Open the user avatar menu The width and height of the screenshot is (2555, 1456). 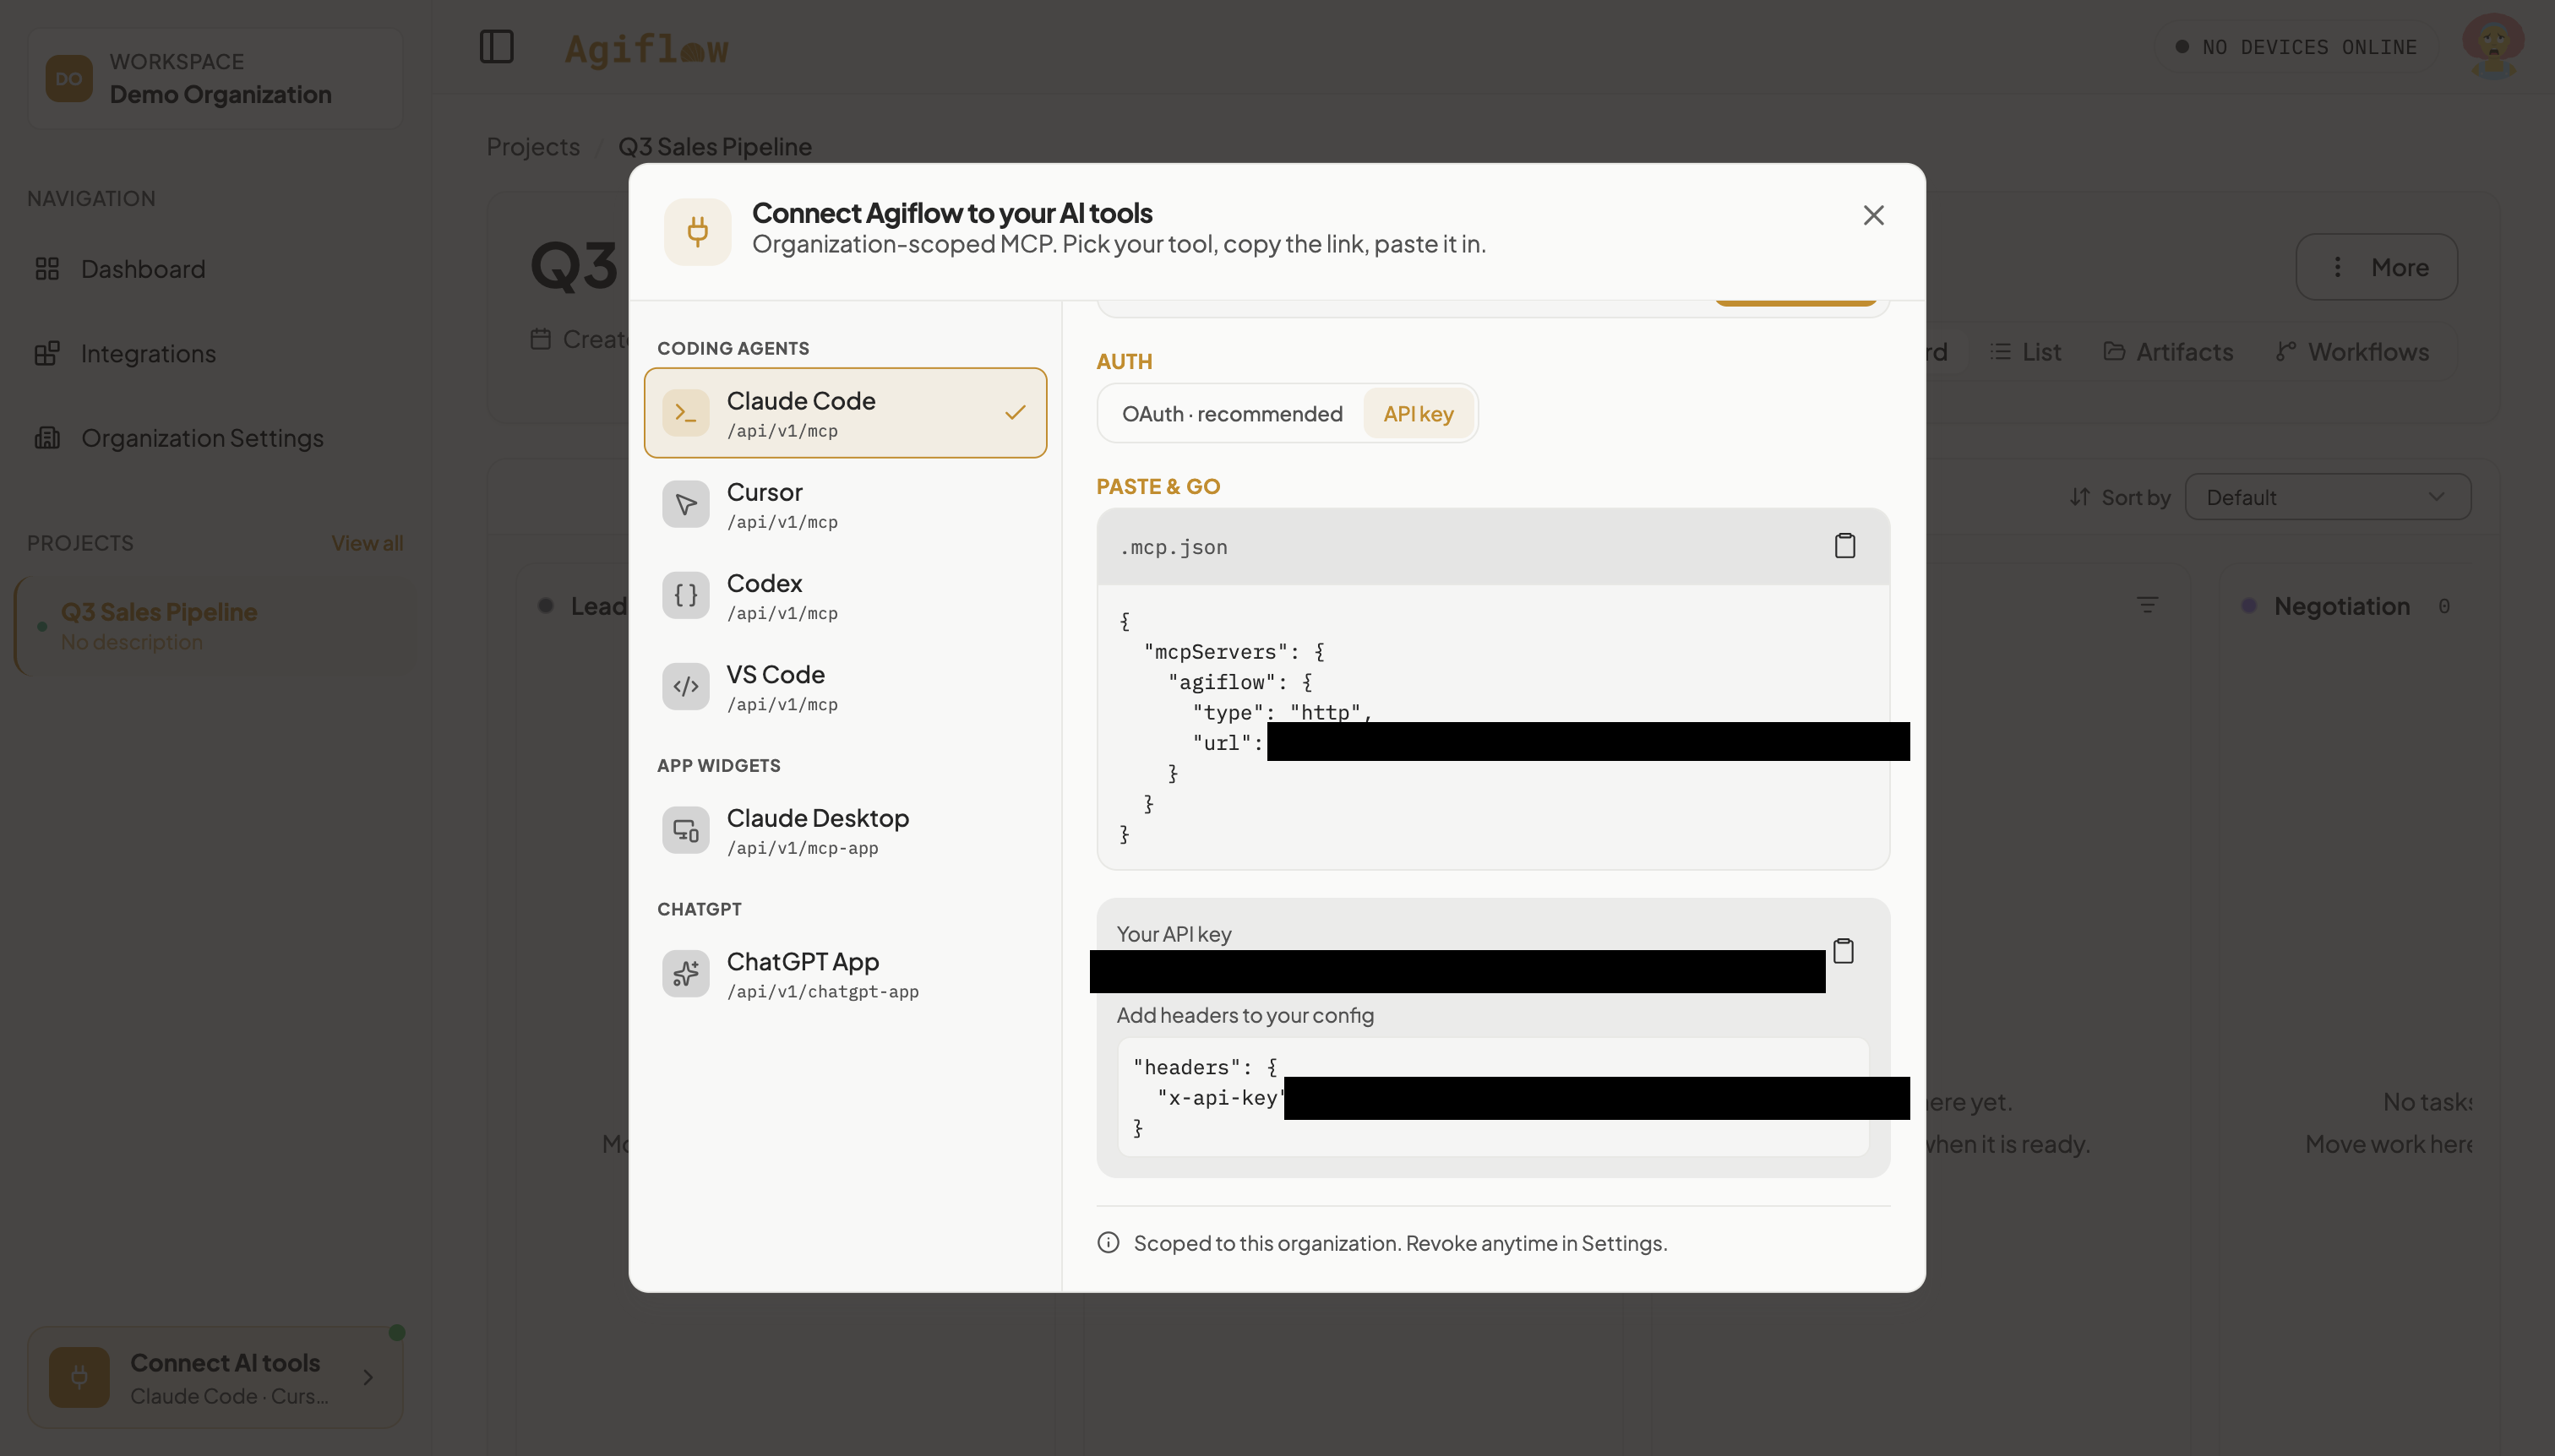point(2493,46)
